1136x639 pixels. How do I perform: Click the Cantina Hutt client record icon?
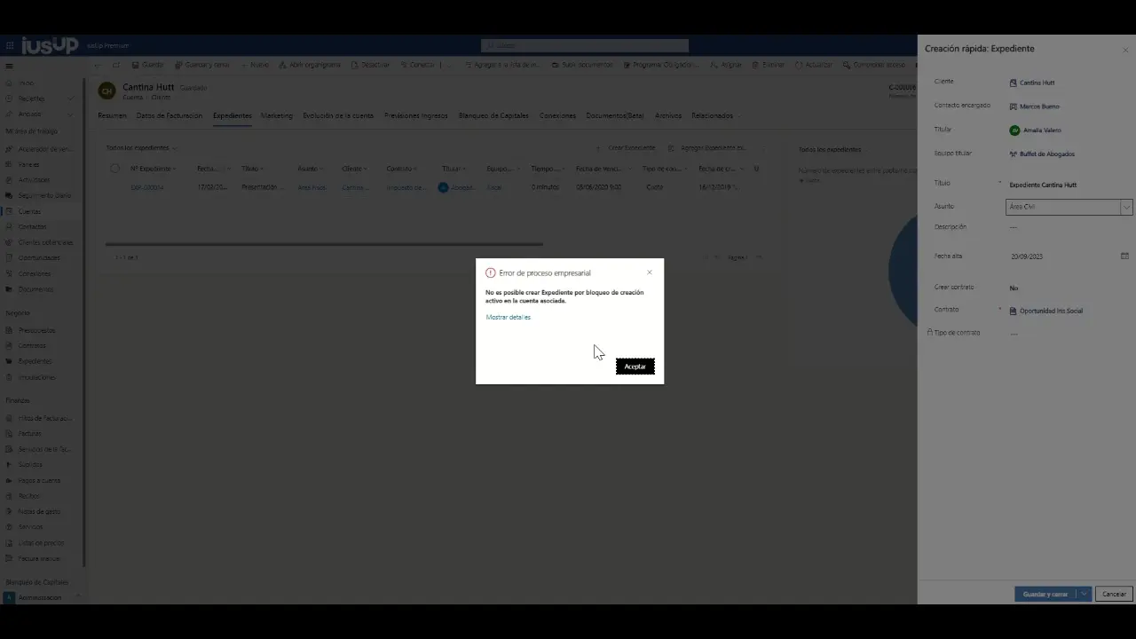coord(1014,83)
